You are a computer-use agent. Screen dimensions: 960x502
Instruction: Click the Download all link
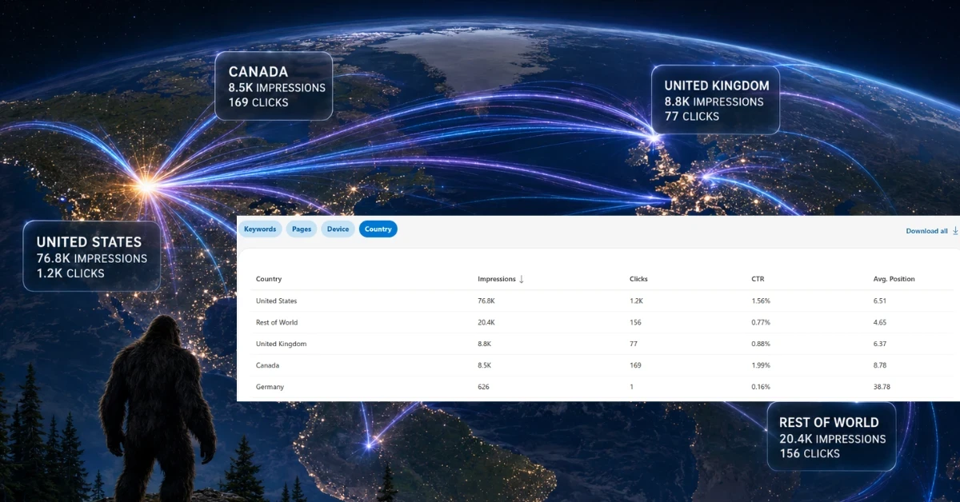[x=926, y=231]
